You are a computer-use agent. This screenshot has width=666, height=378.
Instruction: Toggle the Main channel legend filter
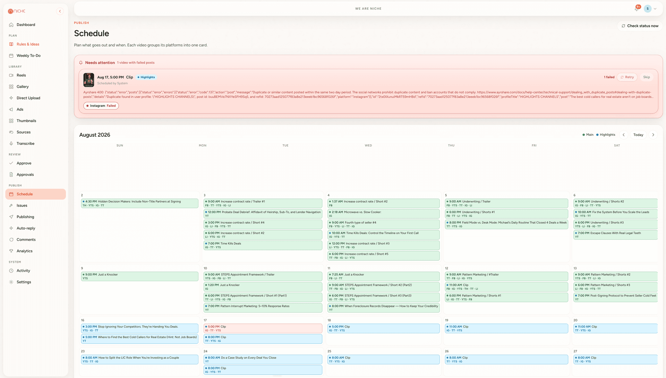[x=588, y=135]
